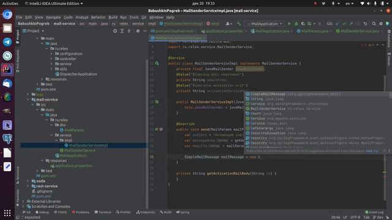This screenshot has width=392, height=220.
Task: Open Project panel options gear
Action: [x=138, y=31]
